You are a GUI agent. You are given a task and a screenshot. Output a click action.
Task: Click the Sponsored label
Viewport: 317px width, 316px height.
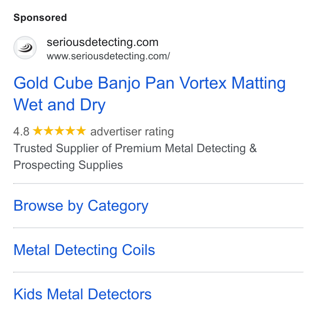[x=40, y=18]
